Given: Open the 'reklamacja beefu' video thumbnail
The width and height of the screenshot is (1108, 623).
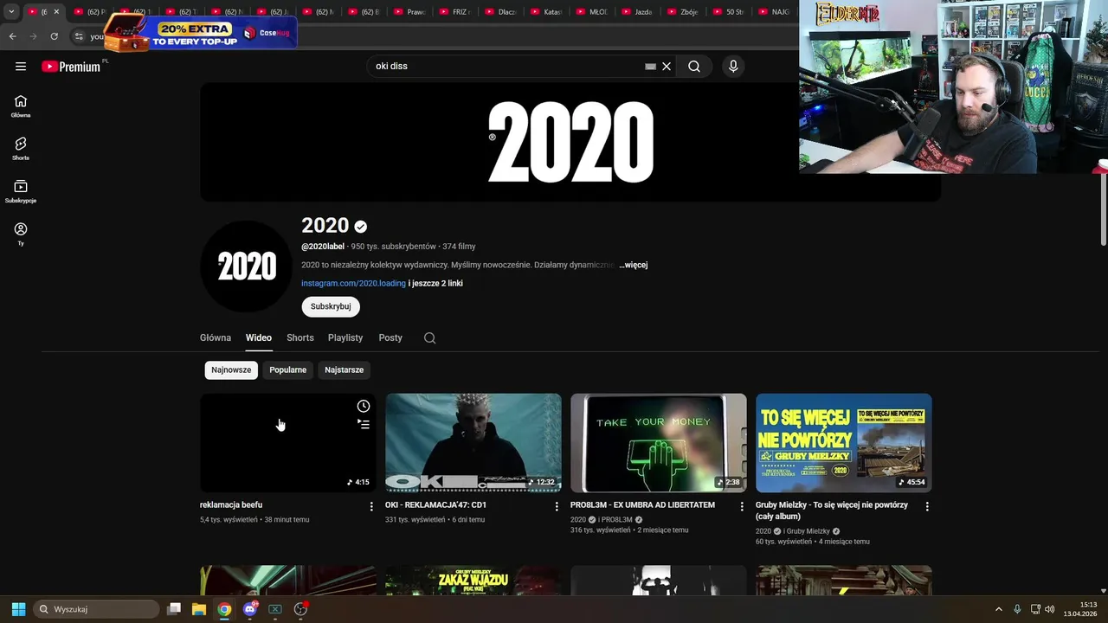Looking at the screenshot, I should click(x=288, y=443).
